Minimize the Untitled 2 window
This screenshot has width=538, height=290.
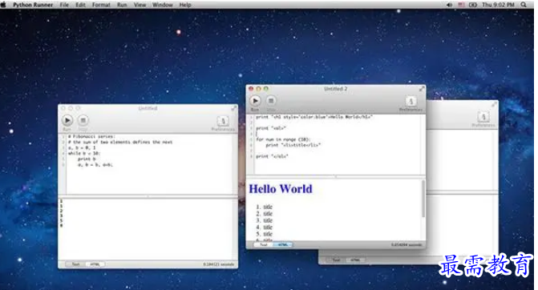click(x=258, y=89)
